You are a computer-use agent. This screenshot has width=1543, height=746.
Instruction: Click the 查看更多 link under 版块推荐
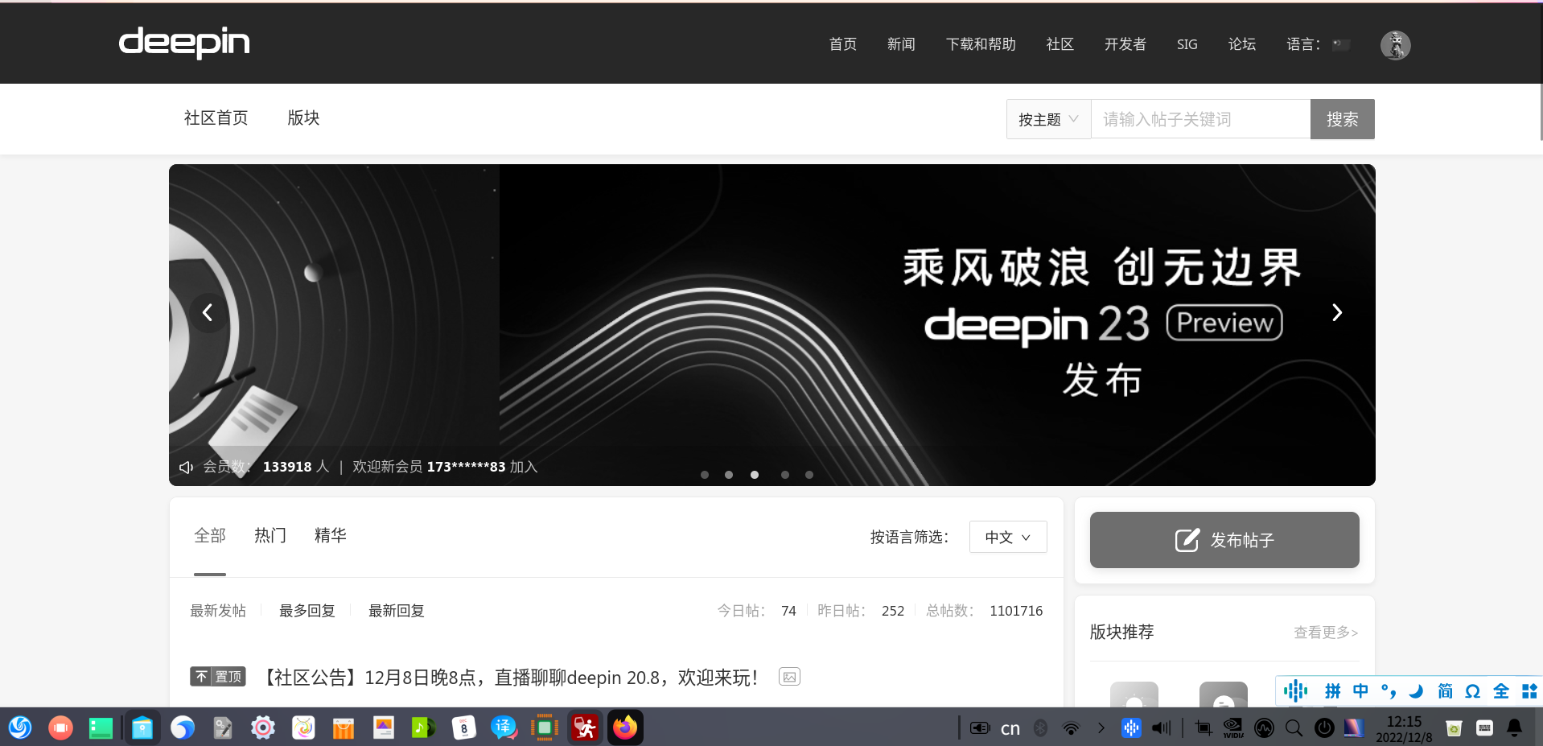click(x=1324, y=633)
